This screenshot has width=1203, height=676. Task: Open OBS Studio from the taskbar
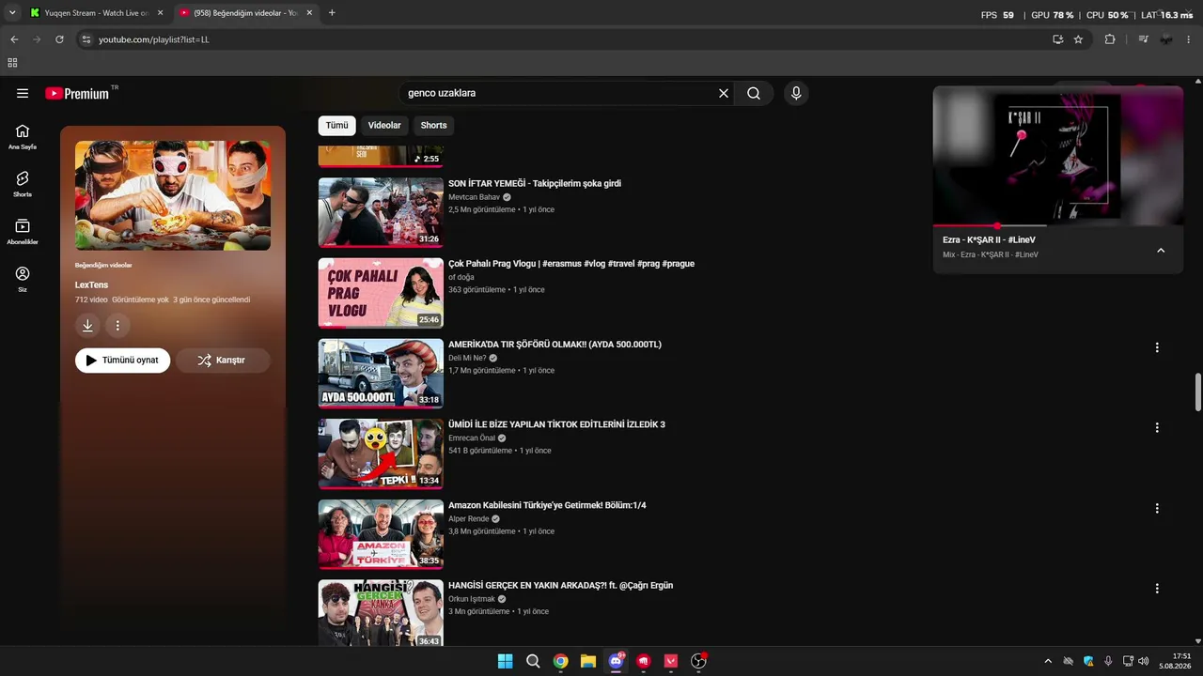(x=698, y=661)
